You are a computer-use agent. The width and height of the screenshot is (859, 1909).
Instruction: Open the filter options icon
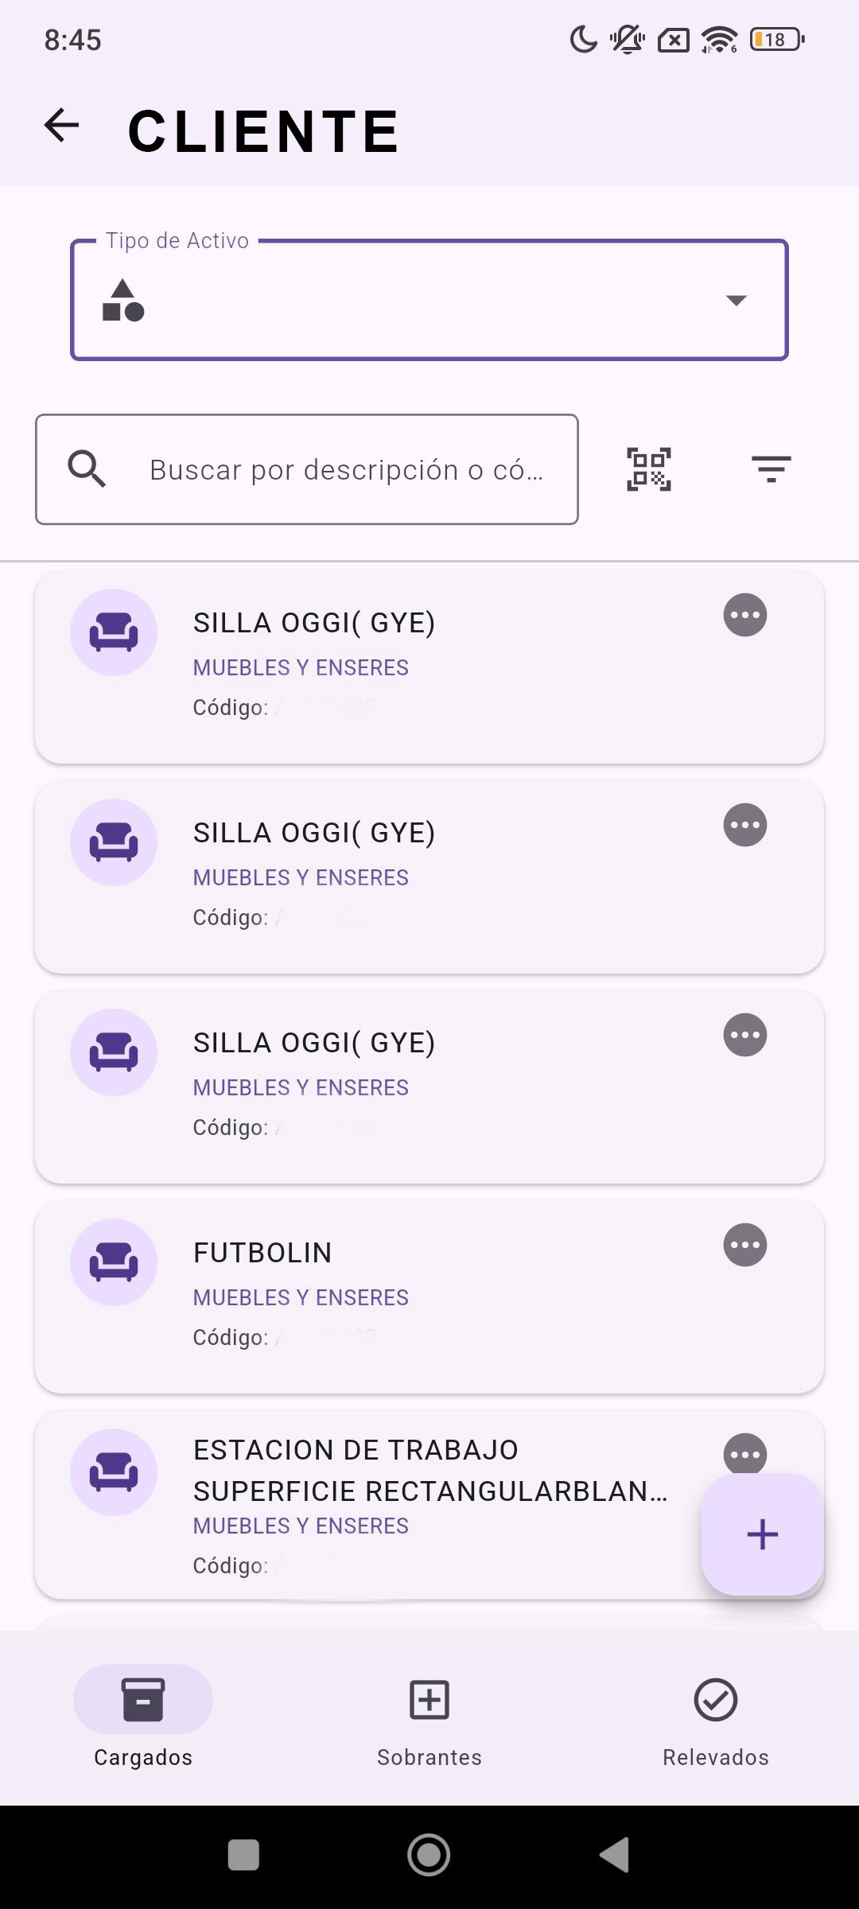[x=771, y=469]
